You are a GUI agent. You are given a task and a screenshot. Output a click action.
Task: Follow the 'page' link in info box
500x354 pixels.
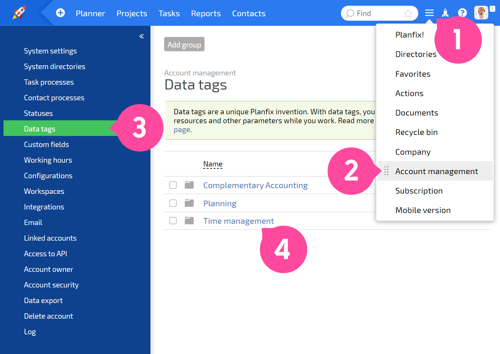[x=182, y=130]
